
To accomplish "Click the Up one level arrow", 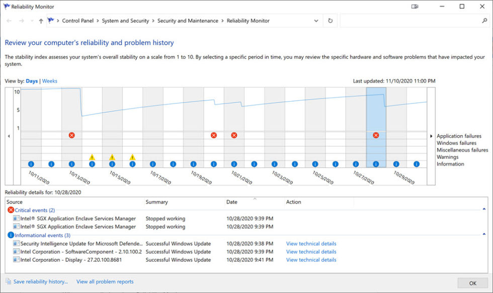I will pos(40,21).
